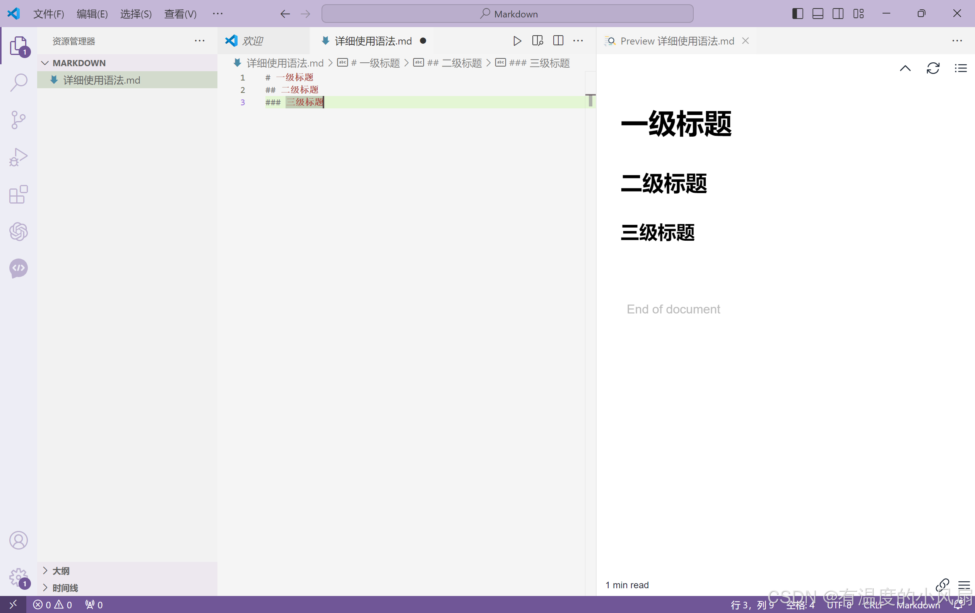The width and height of the screenshot is (975, 613).
Task: Open the Search view in activity bar
Action: coord(19,82)
